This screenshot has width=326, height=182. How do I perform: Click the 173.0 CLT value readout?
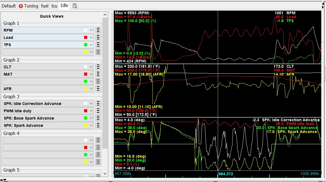point(284,66)
